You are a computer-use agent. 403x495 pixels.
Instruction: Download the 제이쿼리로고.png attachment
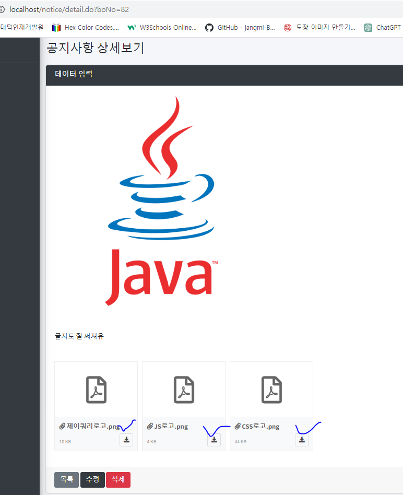(x=126, y=440)
